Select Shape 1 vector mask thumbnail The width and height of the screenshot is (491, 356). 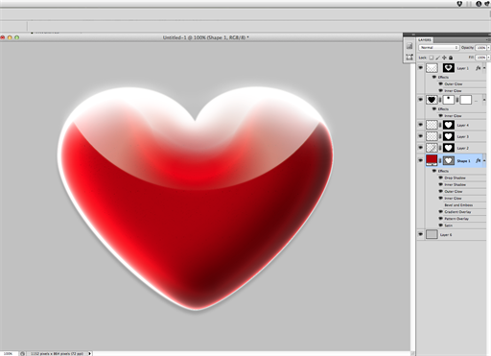point(448,160)
